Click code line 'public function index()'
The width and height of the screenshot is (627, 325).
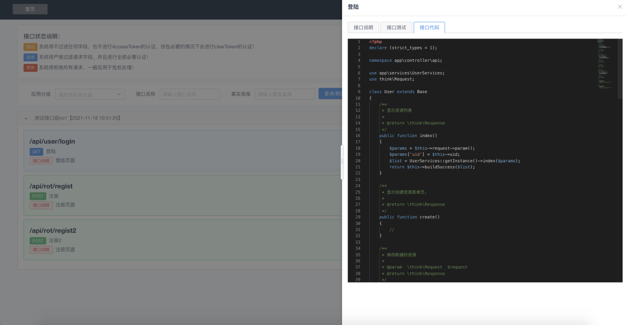(x=408, y=136)
